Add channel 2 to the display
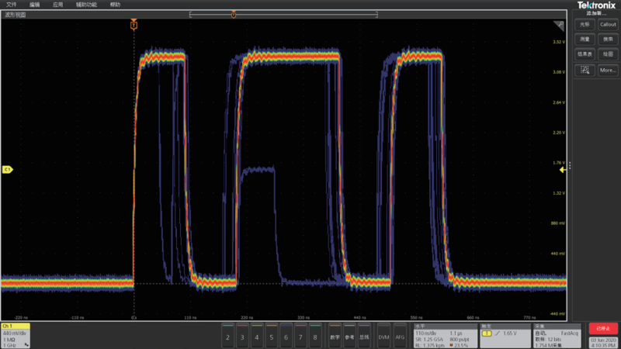621x349 pixels. click(227, 337)
